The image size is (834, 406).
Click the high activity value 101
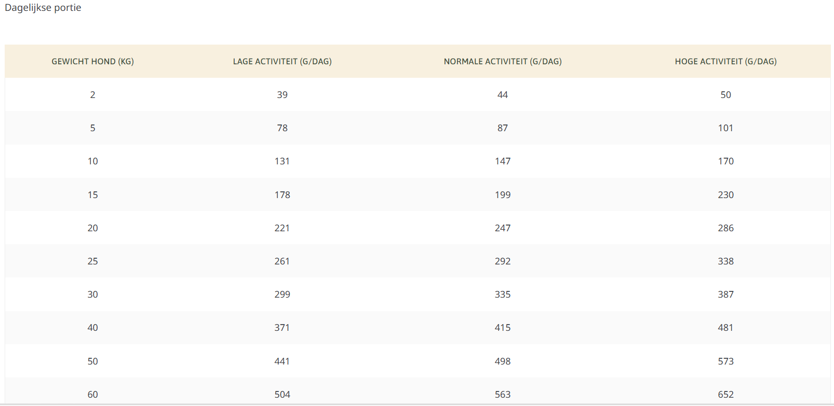pos(725,128)
